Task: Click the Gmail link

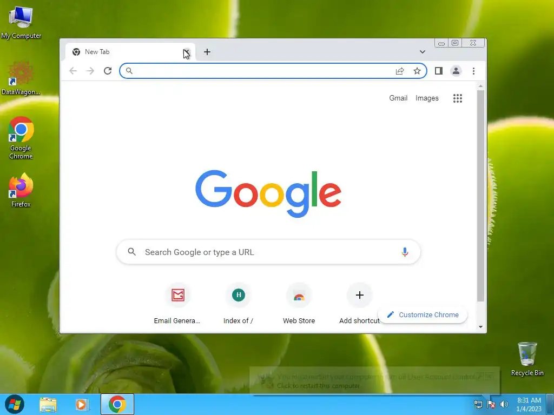Action: (x=398, y=98)
